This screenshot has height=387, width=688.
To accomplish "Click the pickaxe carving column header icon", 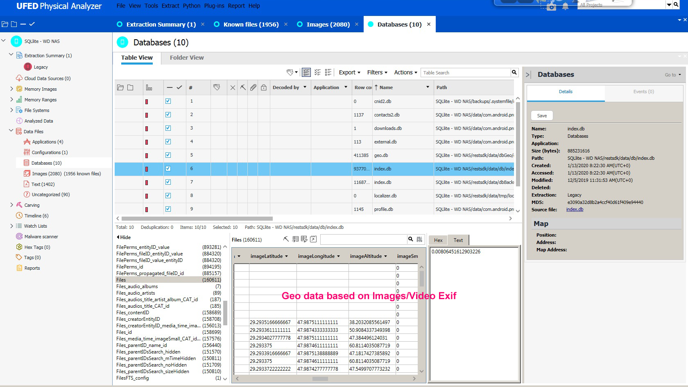I will 243,87.
